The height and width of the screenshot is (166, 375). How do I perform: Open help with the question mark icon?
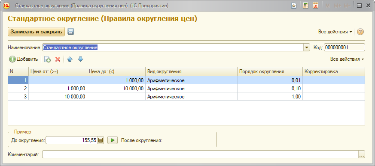tap(360, 32)
